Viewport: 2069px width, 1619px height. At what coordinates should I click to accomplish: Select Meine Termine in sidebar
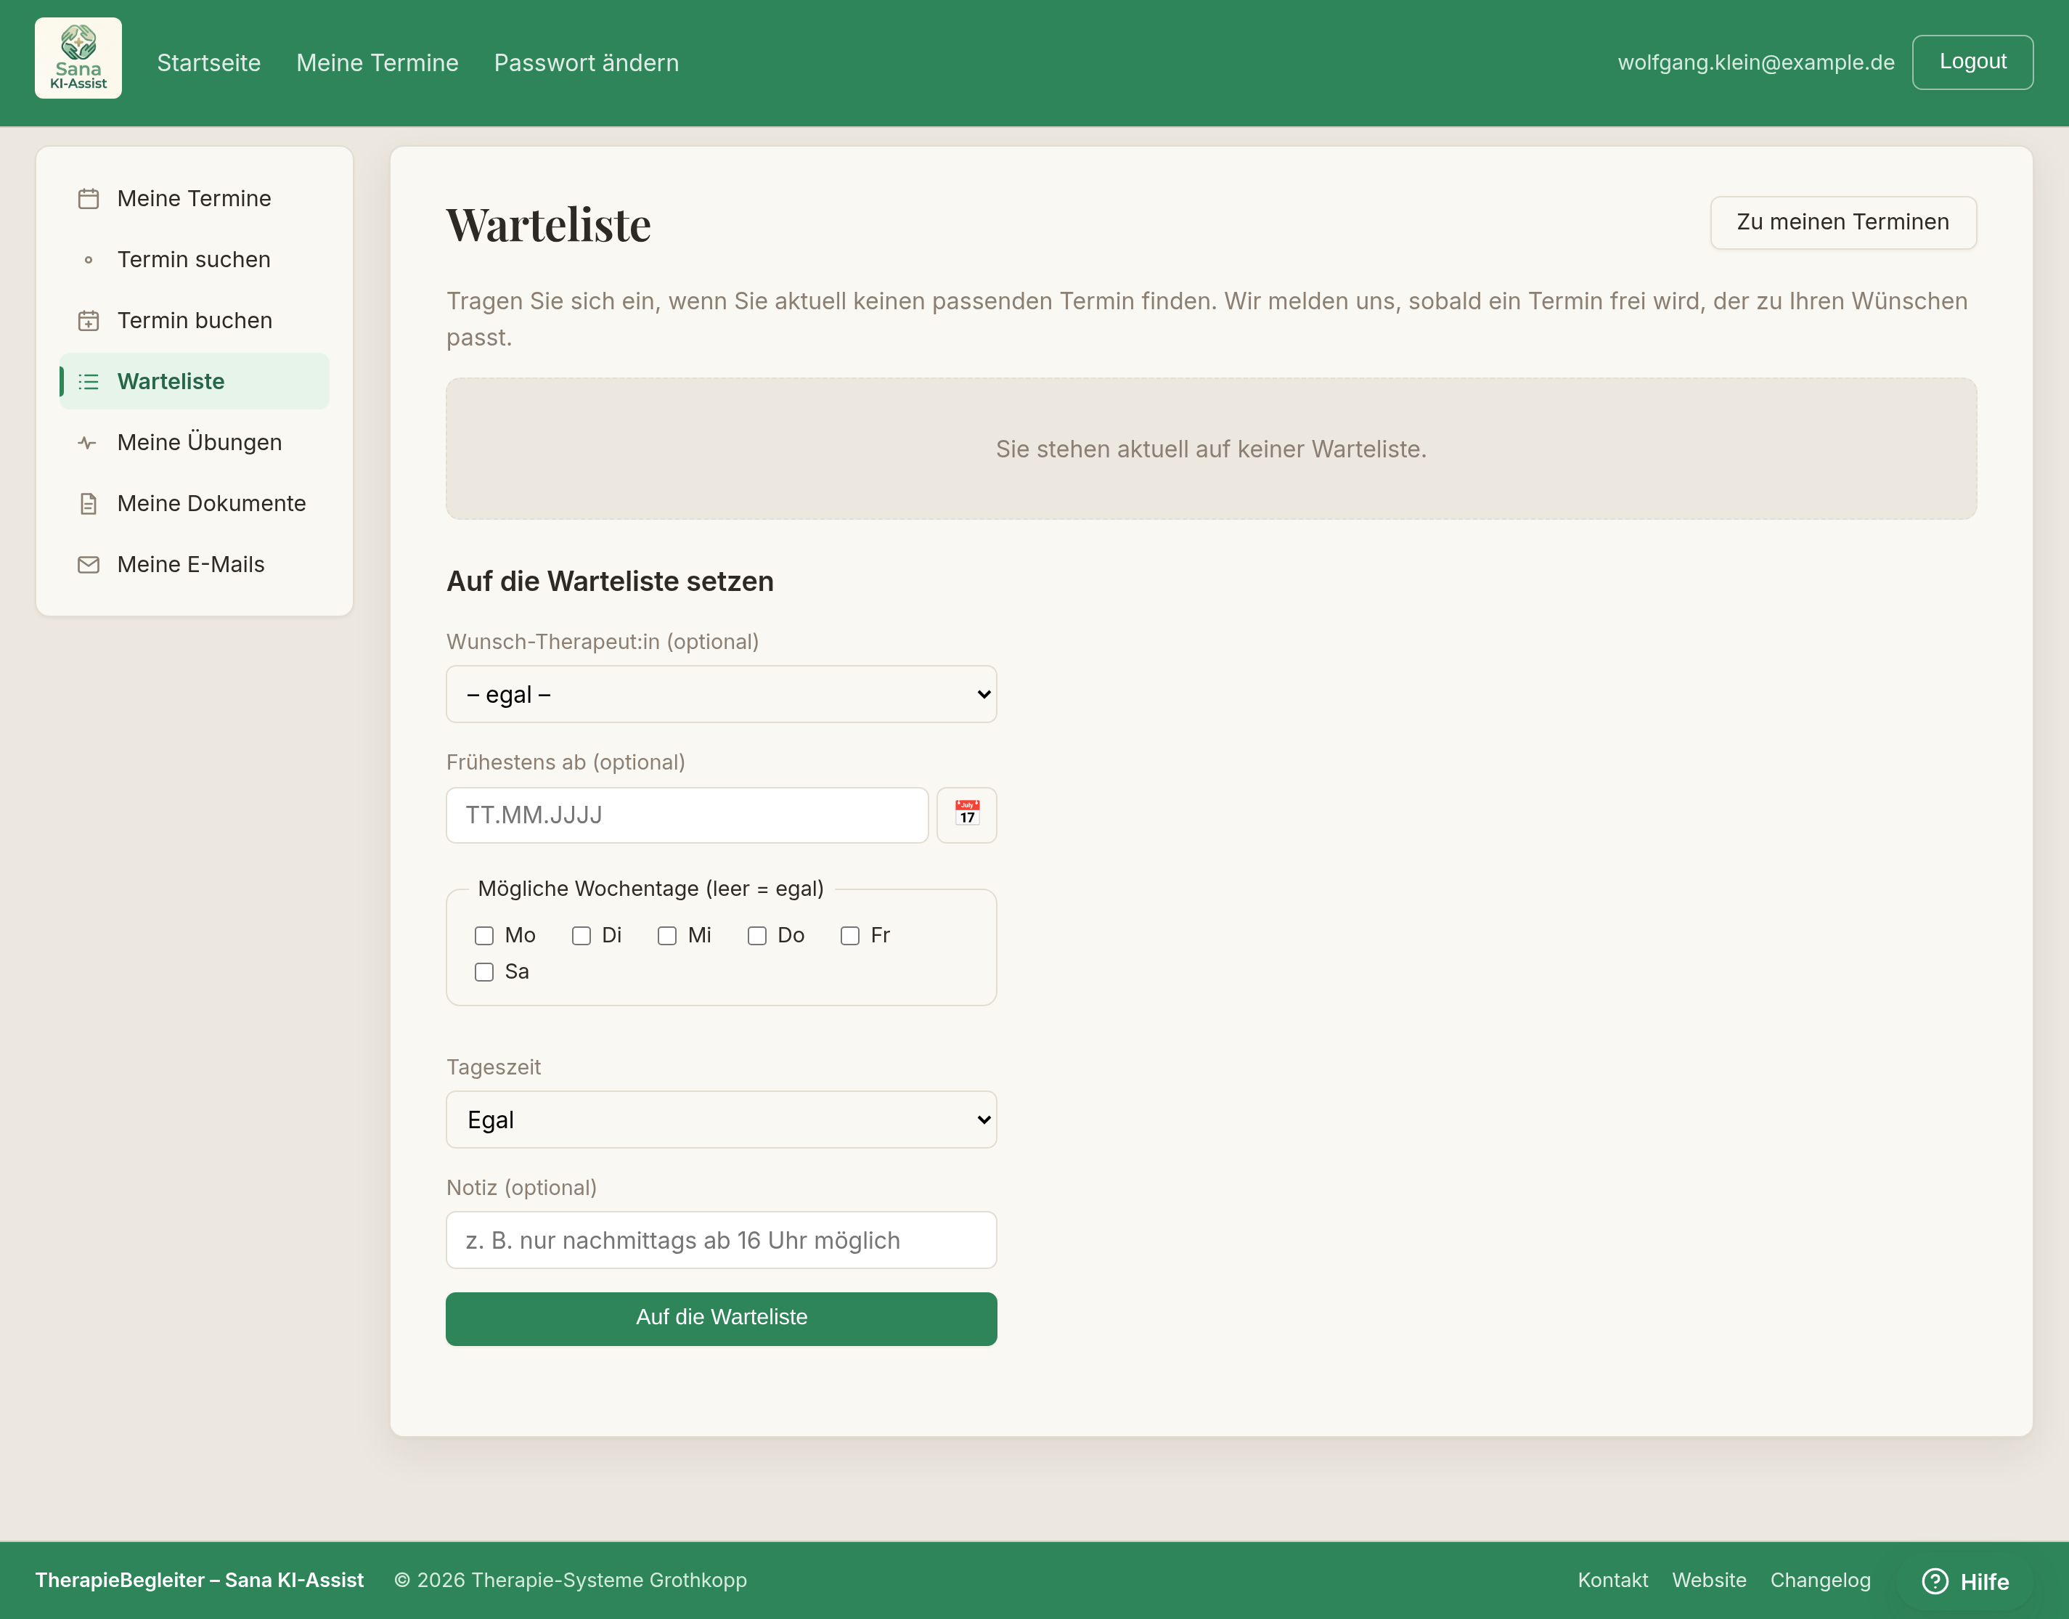click(x=195, y=199)
